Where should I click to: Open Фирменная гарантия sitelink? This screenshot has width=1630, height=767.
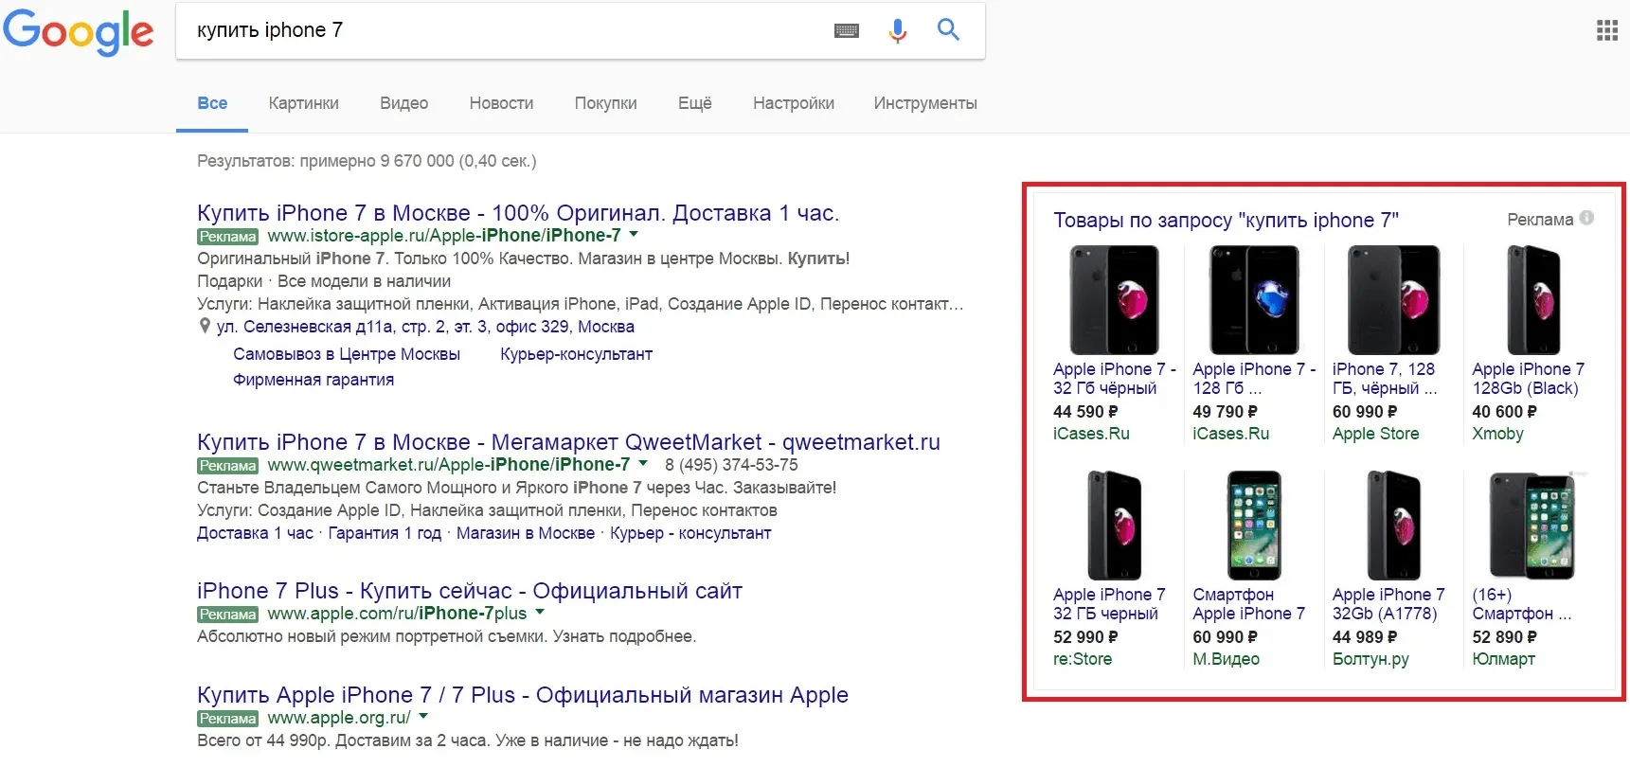point(313,380)
